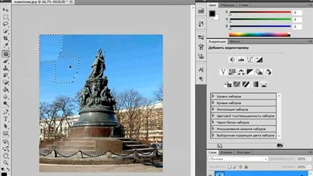Toggle lock layer position
313x176 pixels.
coord(241,167)
